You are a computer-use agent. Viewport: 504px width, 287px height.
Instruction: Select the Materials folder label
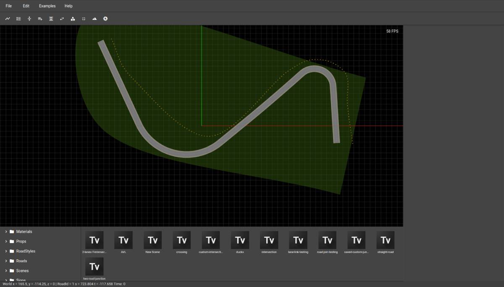coord(24,232)
